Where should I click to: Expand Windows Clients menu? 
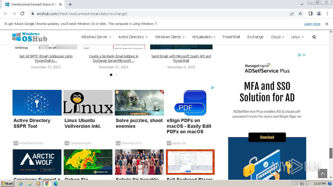(x=170, y=37)
